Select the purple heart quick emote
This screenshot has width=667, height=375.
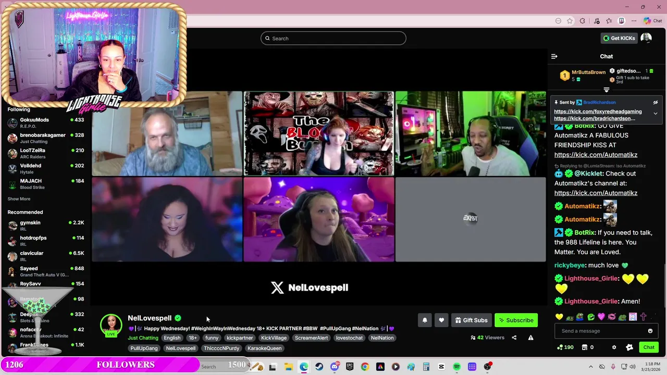(x=601, y=317)
